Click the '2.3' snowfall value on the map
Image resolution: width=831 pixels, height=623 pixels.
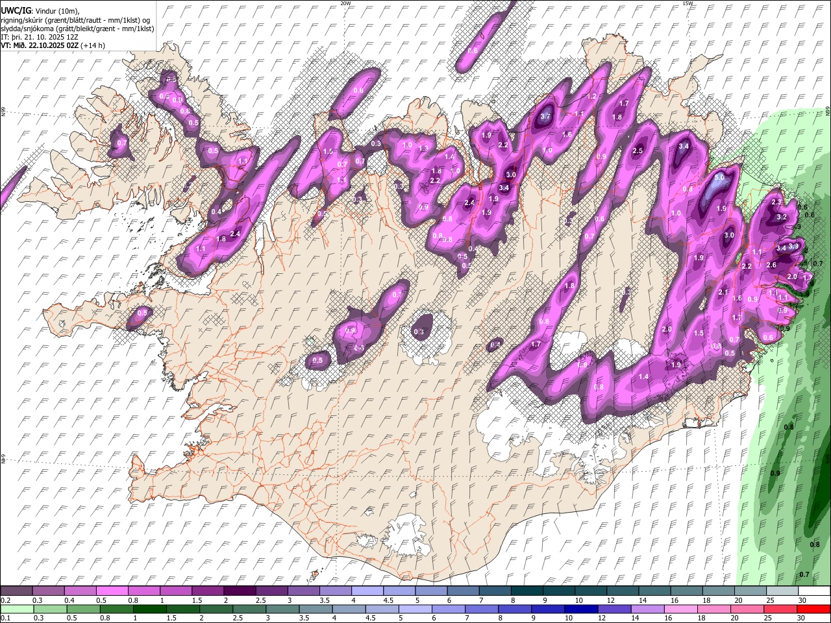(x=776, y=202)
